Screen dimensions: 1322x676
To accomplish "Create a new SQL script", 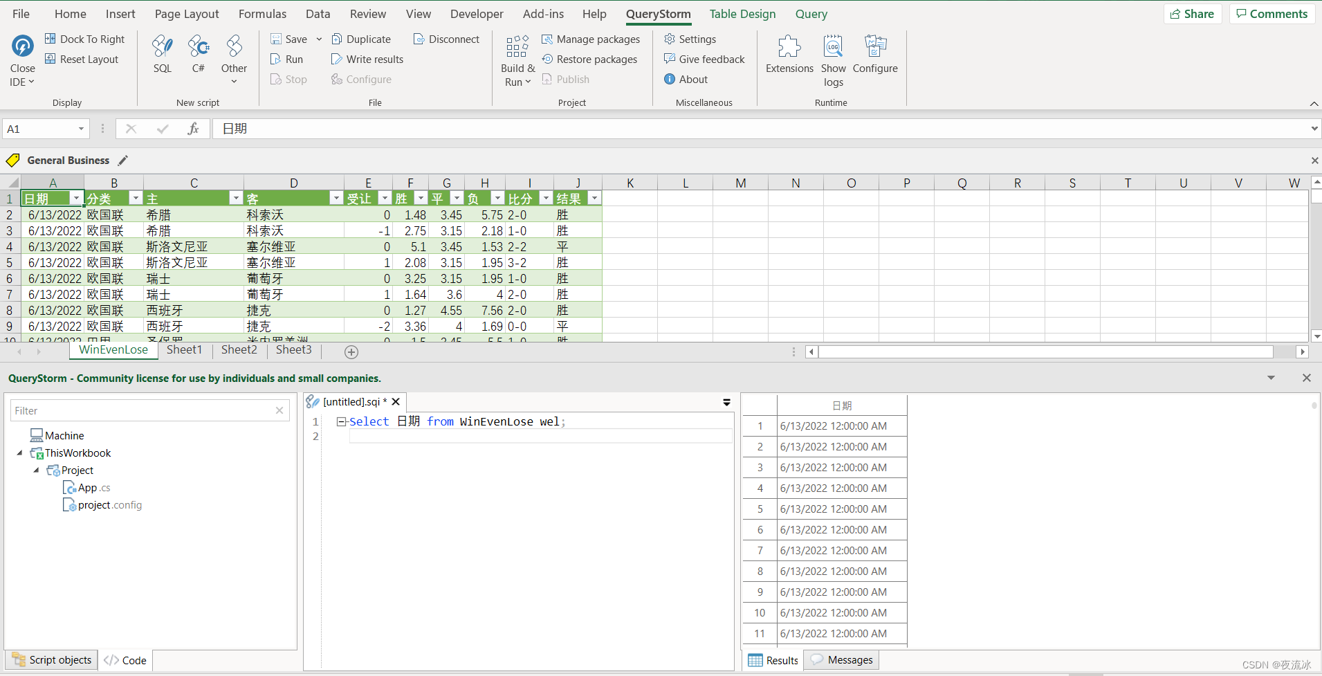I will [163, 54].
